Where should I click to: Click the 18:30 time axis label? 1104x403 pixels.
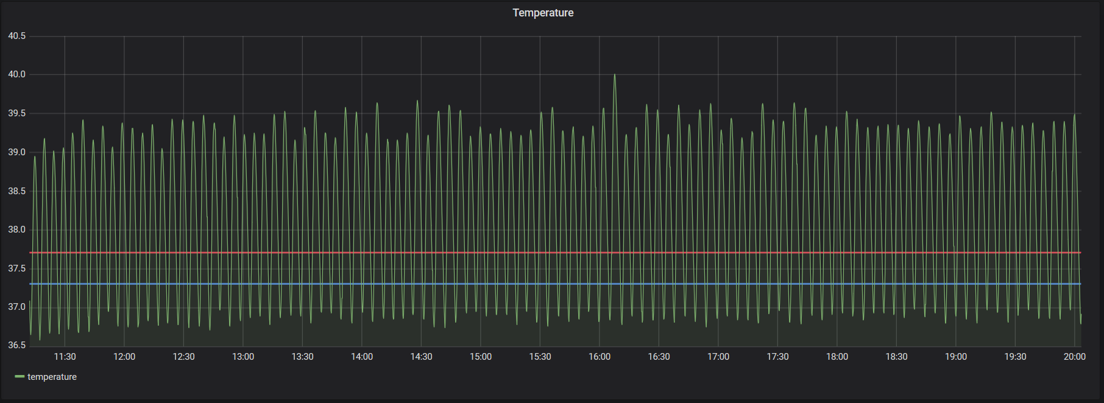click(896, 357)
